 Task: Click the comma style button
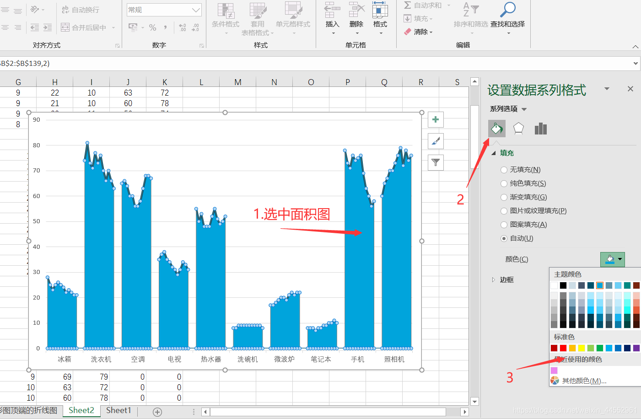(165, 27)
